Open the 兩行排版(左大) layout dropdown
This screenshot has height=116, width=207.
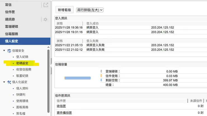[90, 10]
